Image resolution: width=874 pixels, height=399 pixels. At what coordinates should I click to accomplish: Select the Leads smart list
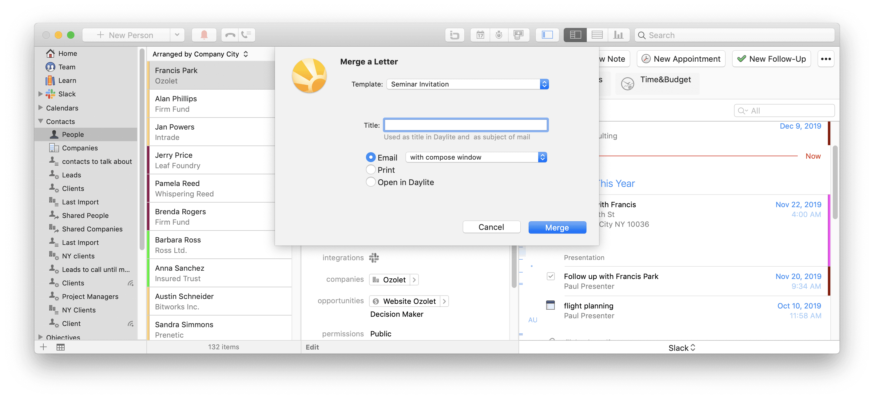click(71, 175)
